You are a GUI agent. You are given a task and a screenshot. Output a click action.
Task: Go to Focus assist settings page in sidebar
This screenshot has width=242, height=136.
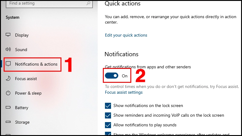coord(26,79)
